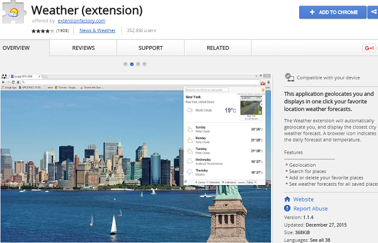Click home icon in screenshot browser toolbar

18,82
